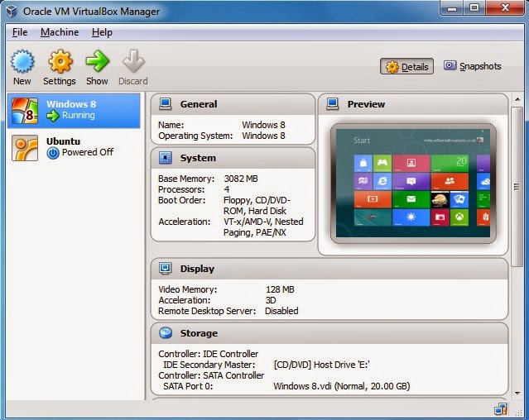The height and width of the screenshot is (420, 529).
Task: Click the details pane scrollbar thumb
Action: [517, 187]
